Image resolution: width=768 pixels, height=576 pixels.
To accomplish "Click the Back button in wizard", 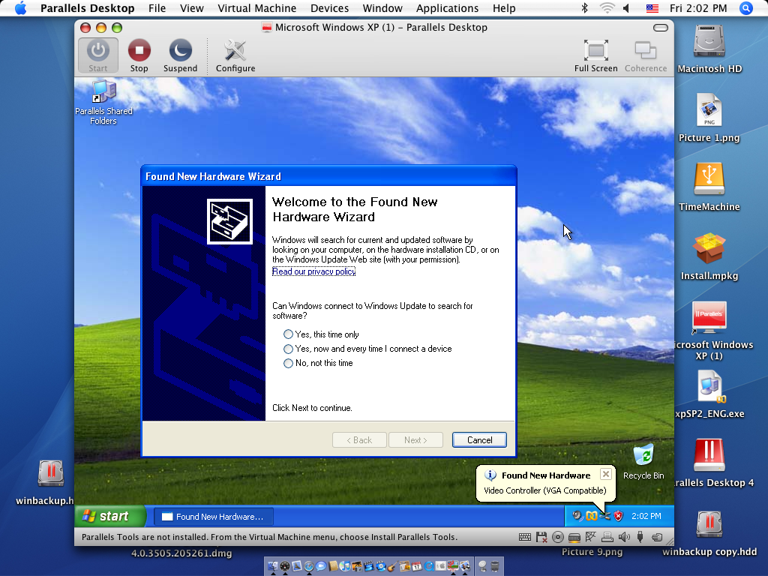I will (x=359, y=439).
